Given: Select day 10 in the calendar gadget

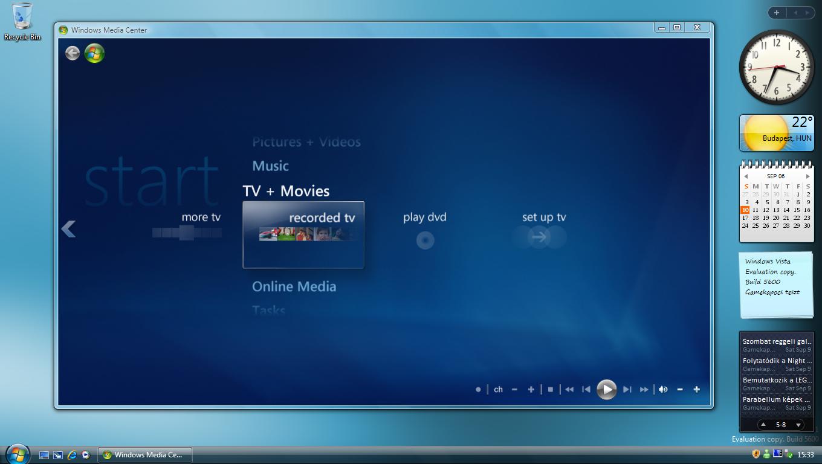Looking at the screenshot, I should pyautogui.click(x=745, y=210).
